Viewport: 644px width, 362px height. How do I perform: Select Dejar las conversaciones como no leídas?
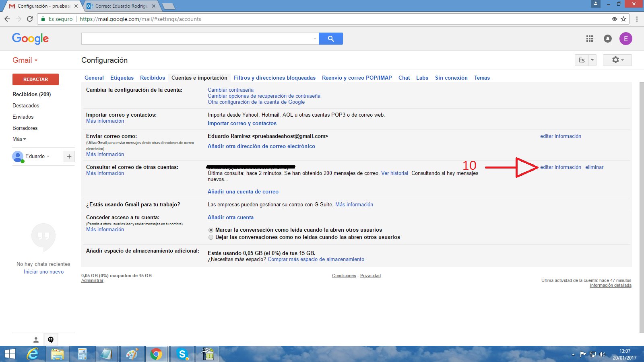click(x=211, y=237)
